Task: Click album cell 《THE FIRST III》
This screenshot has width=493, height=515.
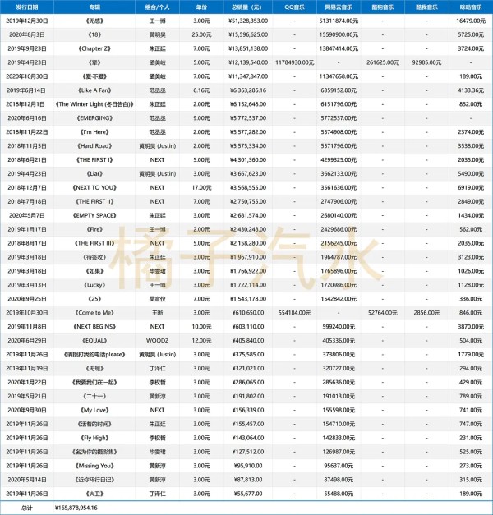Action: [x=94, y=243]
